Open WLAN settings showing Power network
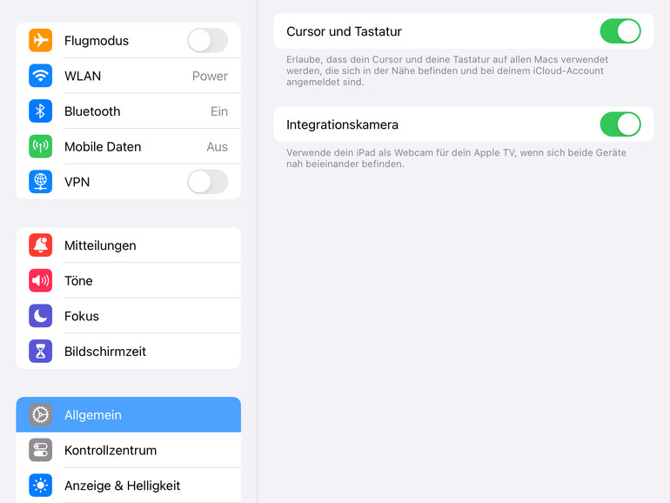The width and height of the screenshot is (670, 503). pos(139,76)
